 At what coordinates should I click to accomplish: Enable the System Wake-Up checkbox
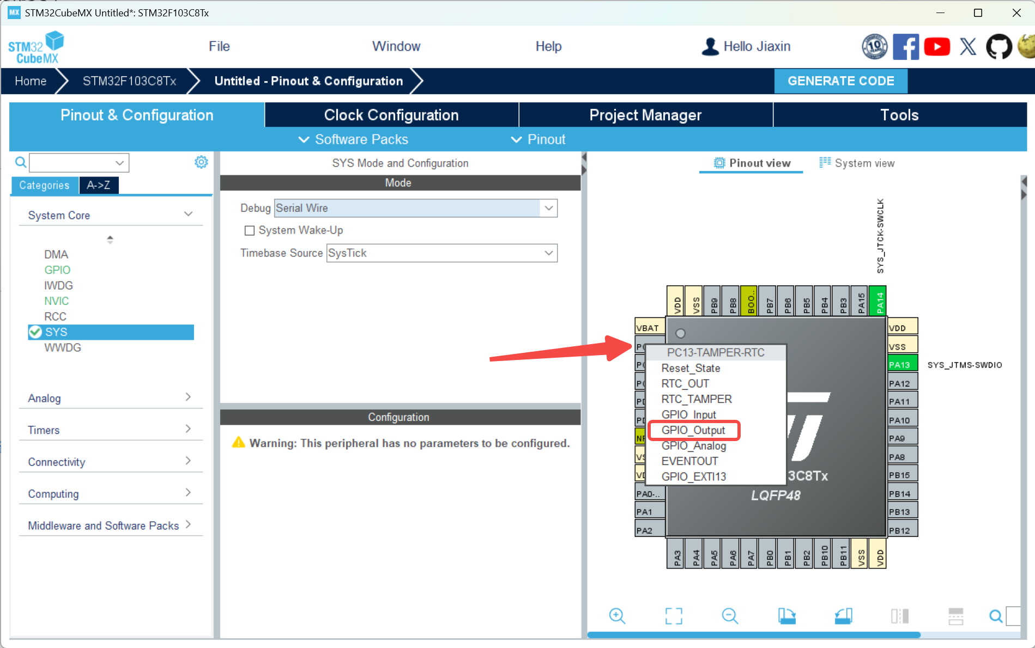pos(250,230)
